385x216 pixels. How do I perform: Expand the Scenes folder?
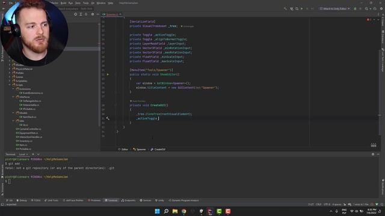[x=10, y=77]
